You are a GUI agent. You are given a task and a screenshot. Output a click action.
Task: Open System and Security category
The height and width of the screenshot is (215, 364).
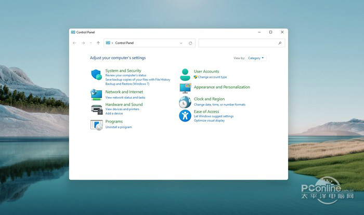[x=123, y=71]
